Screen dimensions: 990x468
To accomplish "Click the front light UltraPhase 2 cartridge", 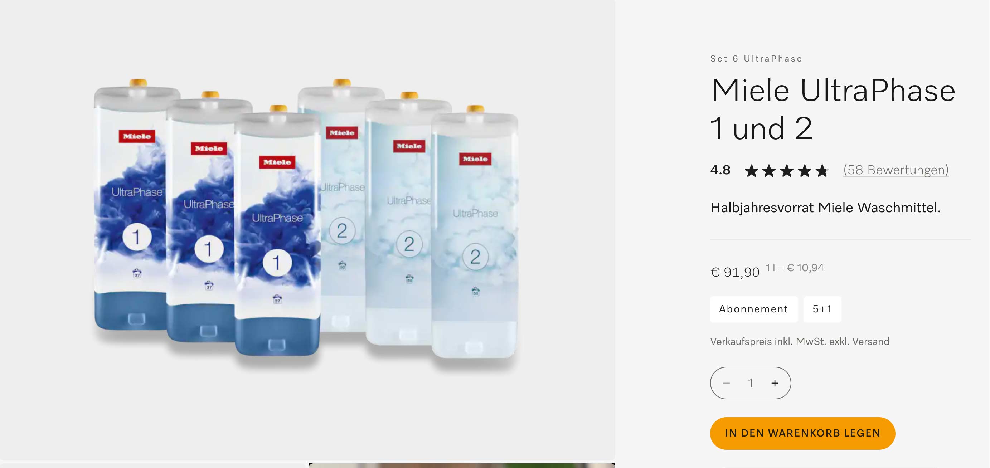I will coord(475,234).
